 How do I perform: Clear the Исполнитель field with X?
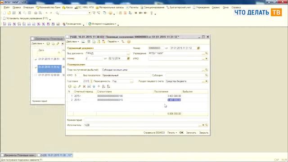click(203, 125)
